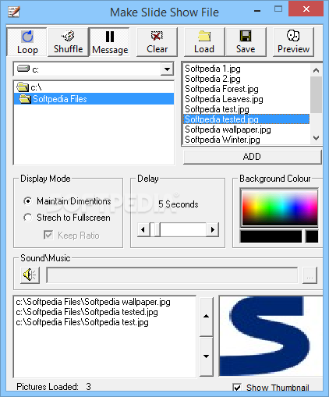Screen dimensions: 329x397
Task: Select Softpedia test.jpg in file list
Action: 246,109
